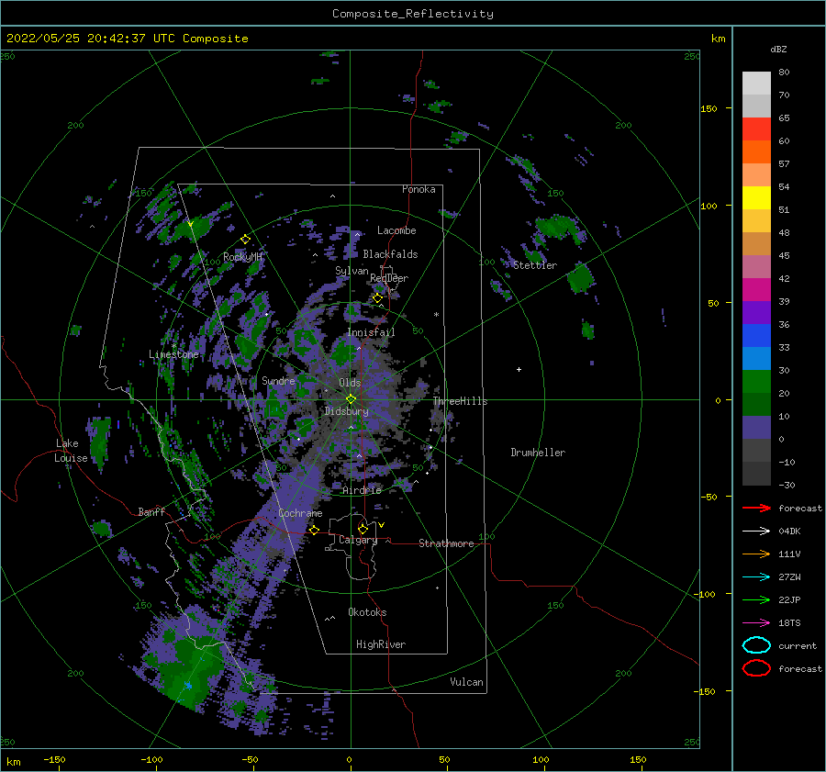Select the green 30 dBZ legend color
826x772 pixels.
click(756, 381)
